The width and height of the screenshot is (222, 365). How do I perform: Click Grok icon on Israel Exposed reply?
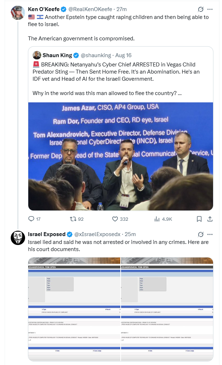(x=201, y=234)
